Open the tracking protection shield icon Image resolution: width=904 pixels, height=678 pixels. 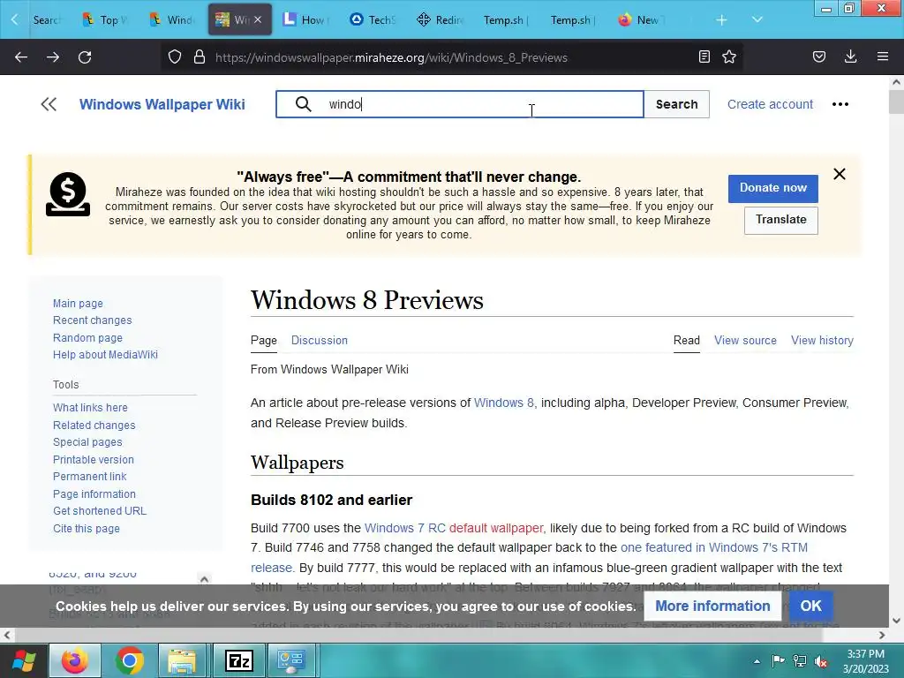click(175, 57)
